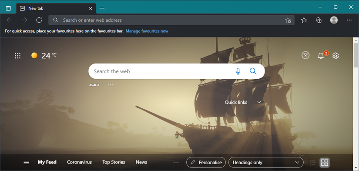Open the notifications bell
Screen dimensions: 359x171
(x=321, y=56)
